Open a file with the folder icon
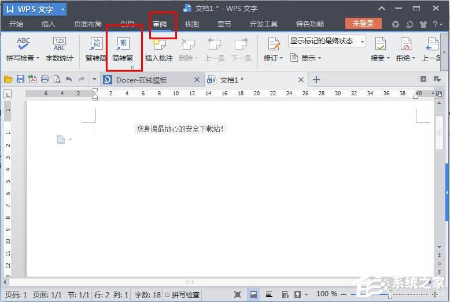Image resolution: width=450 pixels, height=302 pixels. (x=8, y=79)
